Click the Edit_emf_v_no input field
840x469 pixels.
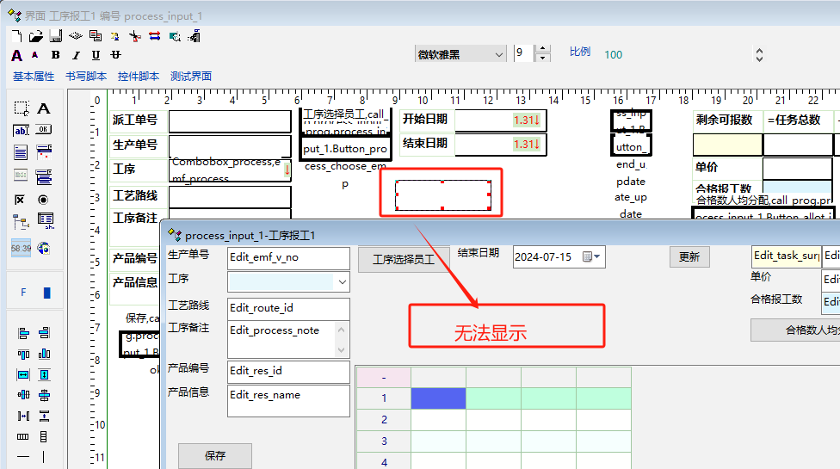click(x=288, y=257)
